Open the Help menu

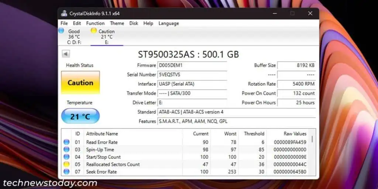pos(148,23)
